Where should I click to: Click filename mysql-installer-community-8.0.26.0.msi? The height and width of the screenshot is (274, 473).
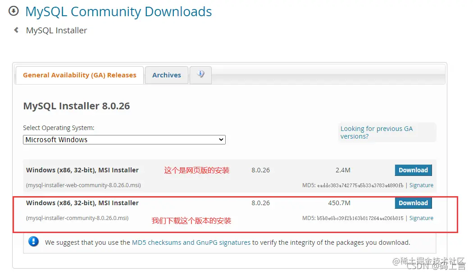pos(77,218)
